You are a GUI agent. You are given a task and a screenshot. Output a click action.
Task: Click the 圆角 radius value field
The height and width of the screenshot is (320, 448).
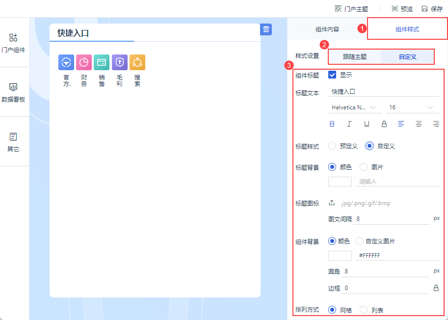tap(385, 271)
